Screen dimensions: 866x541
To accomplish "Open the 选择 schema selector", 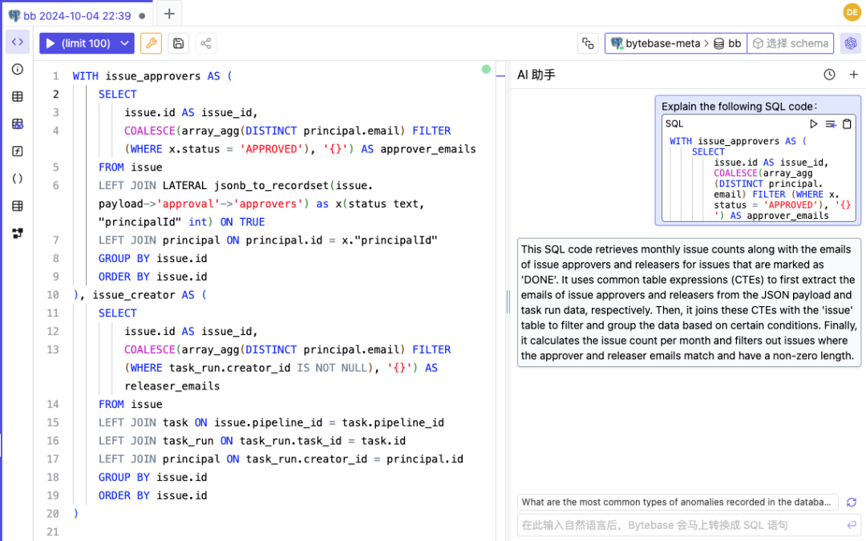I will (791, 42).
